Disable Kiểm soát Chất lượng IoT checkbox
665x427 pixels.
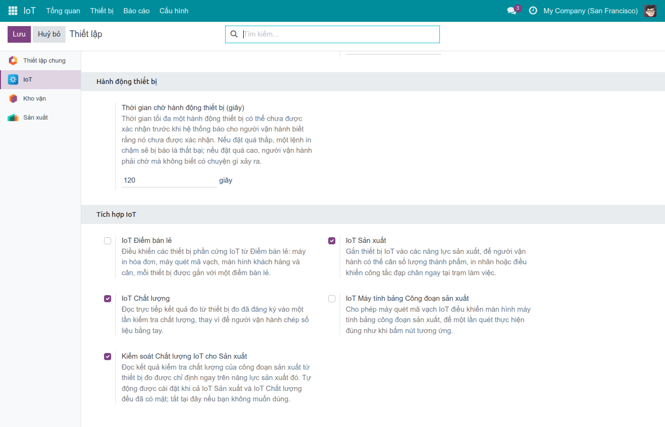coord(108,357)
